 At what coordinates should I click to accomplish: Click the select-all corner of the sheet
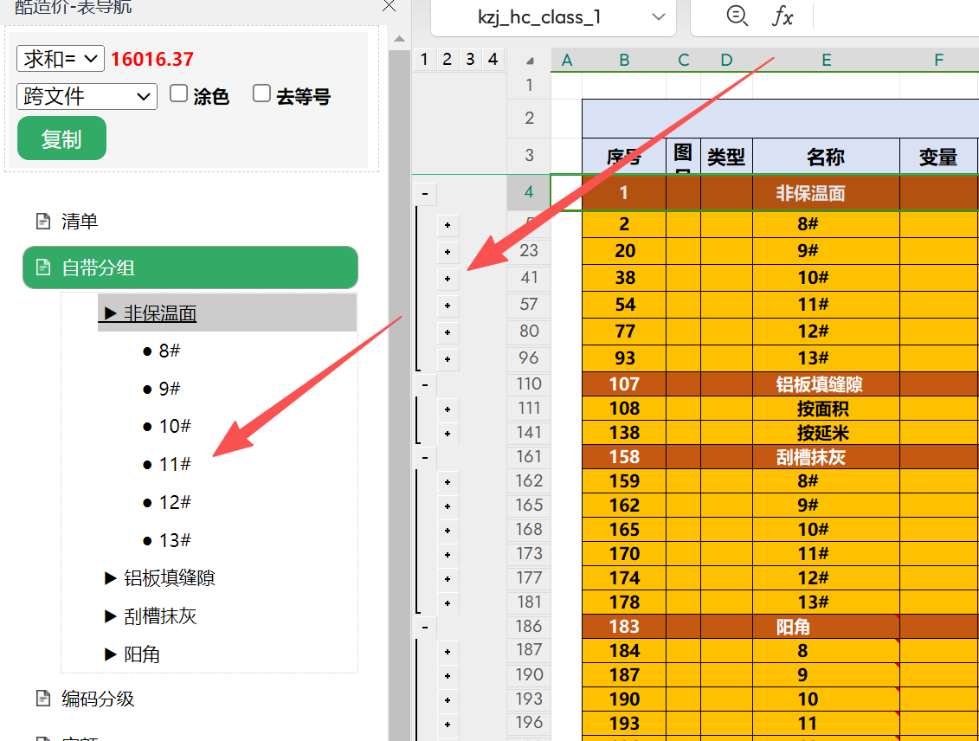(530, 61)
